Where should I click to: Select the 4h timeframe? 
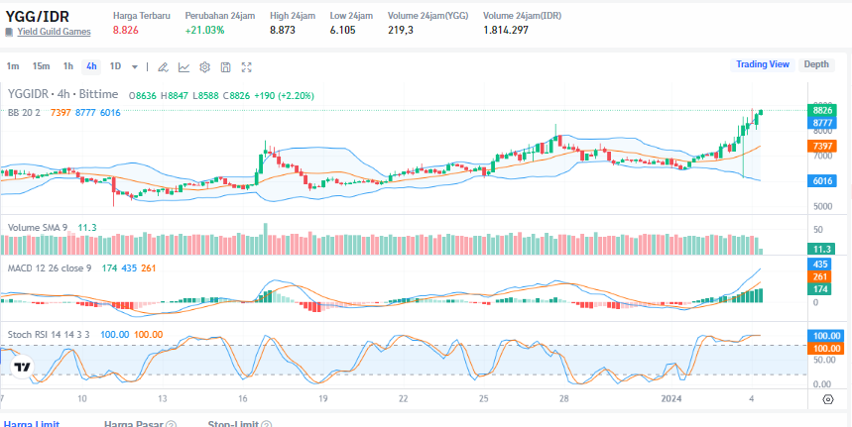[x=91, y=66]
